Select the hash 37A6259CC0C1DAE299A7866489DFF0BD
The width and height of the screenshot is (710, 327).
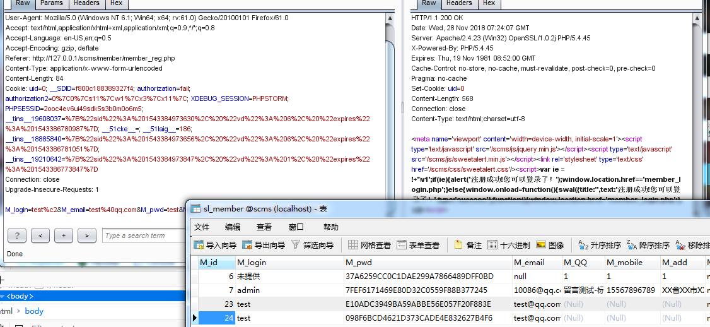428,276
